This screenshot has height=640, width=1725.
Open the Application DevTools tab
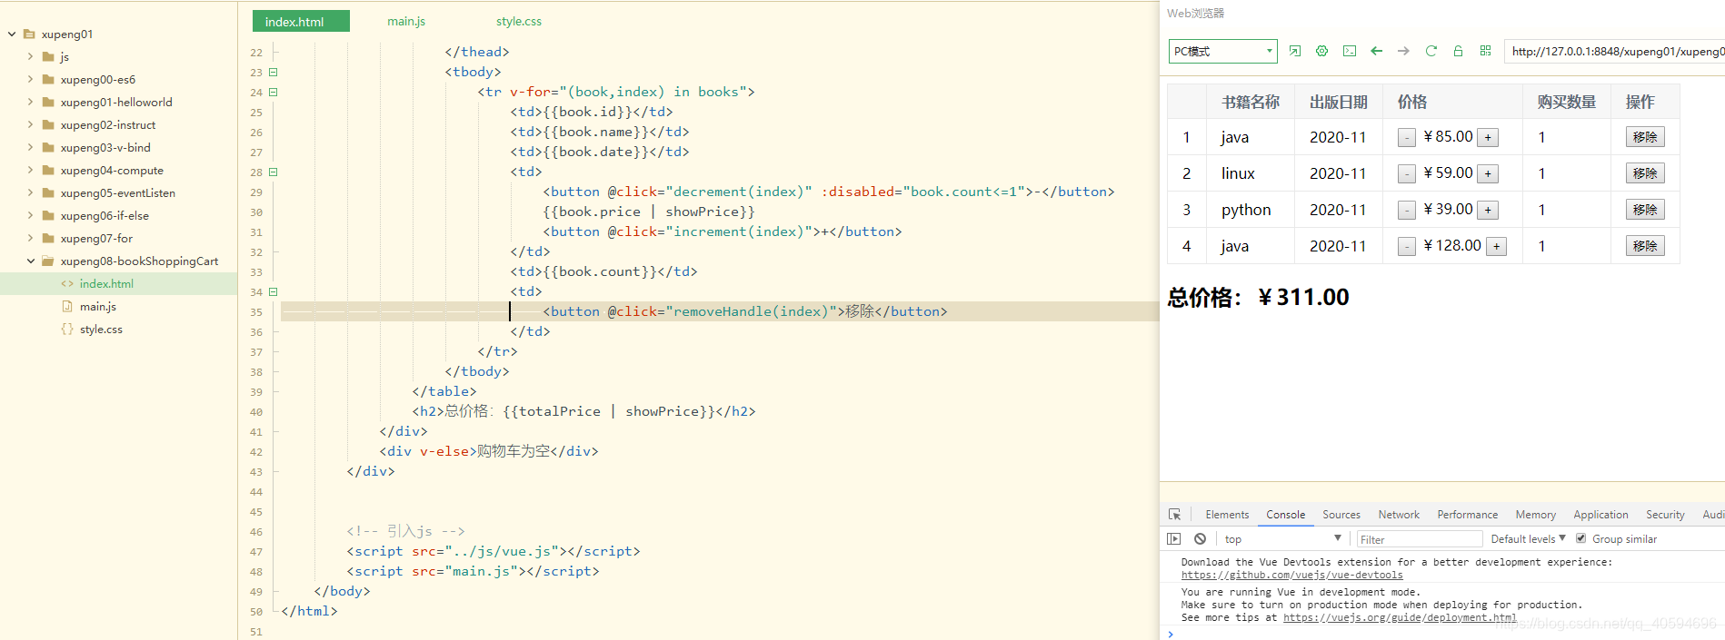click(1600, 514)
